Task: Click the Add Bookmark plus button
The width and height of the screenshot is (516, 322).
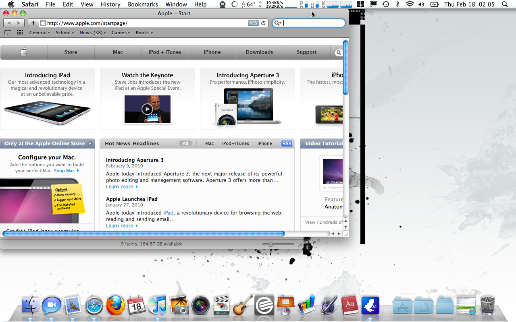Action: tap(33, 23)
